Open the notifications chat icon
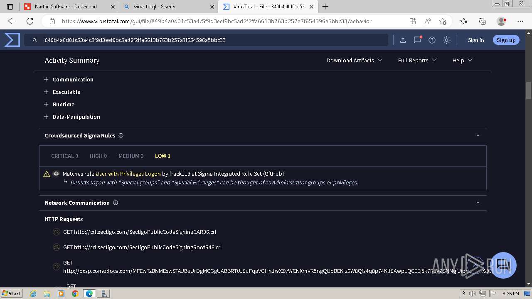Viewport: 532px width, 299px height. 417,40
